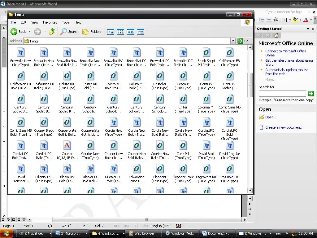317x238 pixels.
Task: Show fonts by similarity (AB icon)
Action: [x=130, y=32]
